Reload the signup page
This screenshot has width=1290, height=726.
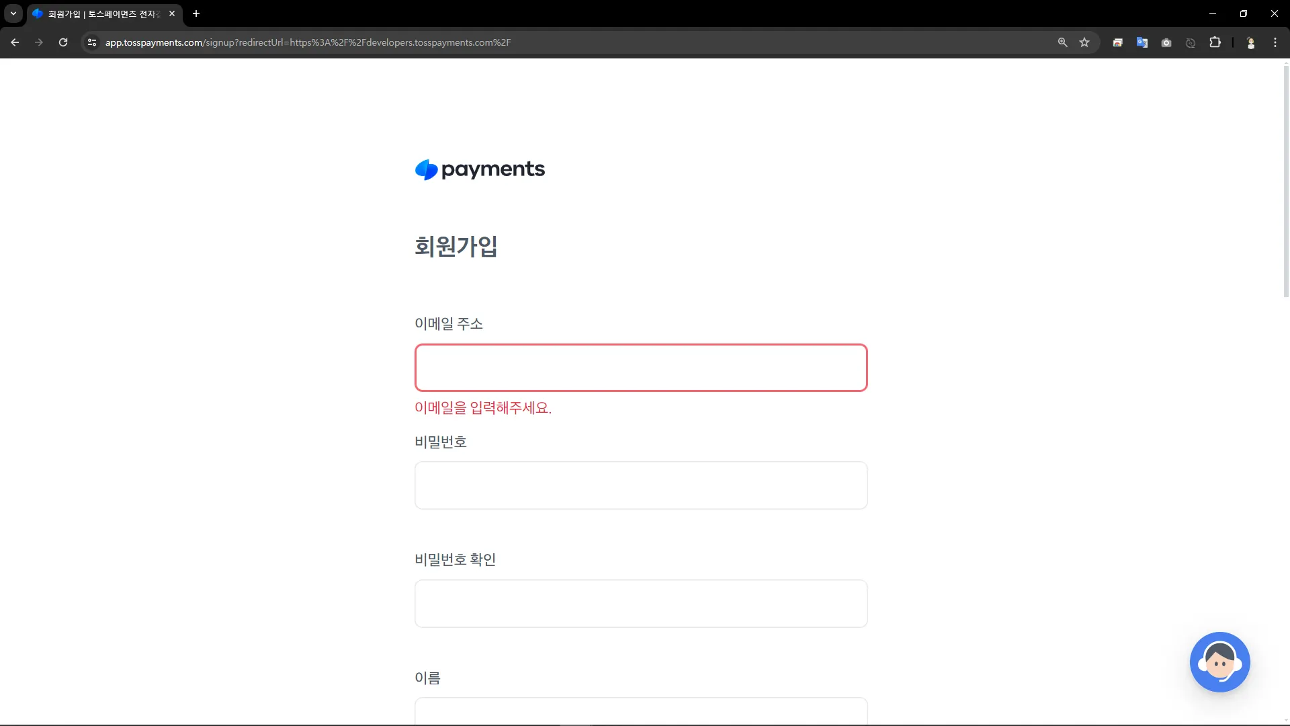(63, 42)
